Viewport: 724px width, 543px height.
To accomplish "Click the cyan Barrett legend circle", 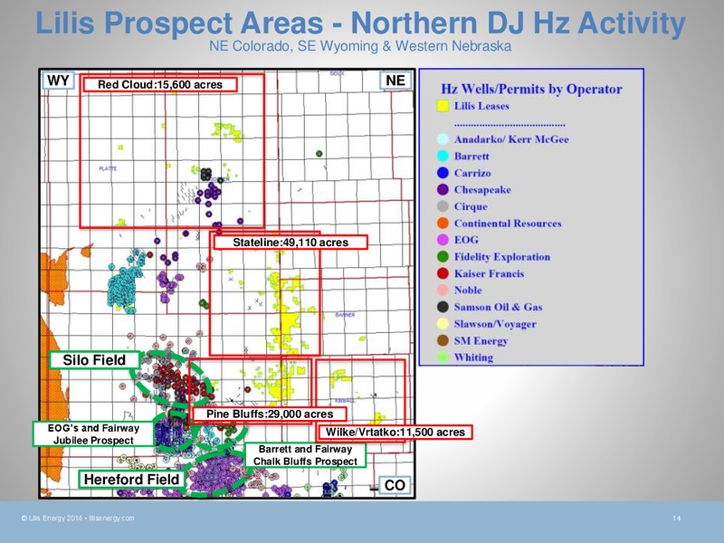I will click(443, 156).
